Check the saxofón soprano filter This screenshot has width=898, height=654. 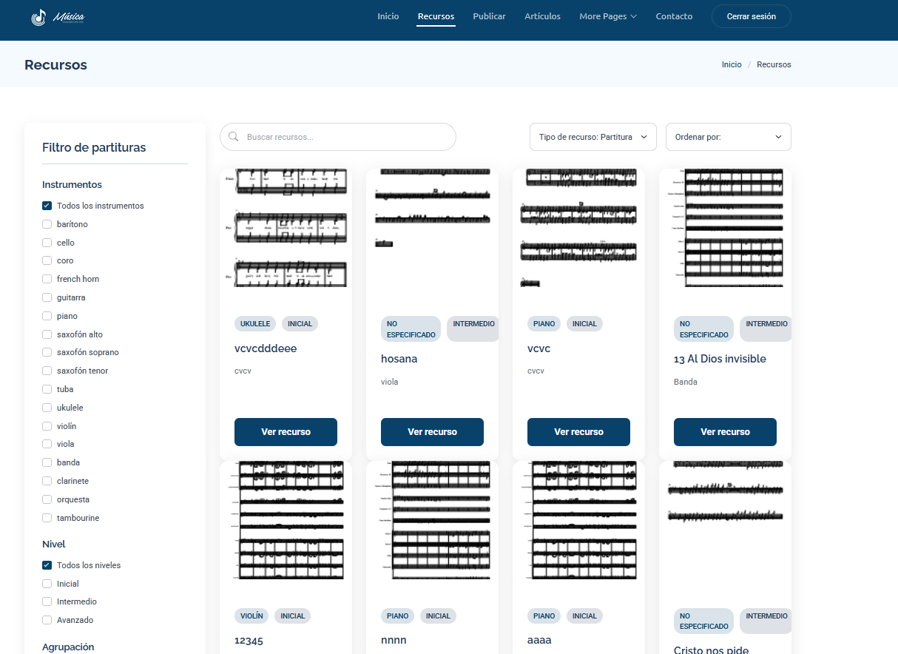coord(47,352)
